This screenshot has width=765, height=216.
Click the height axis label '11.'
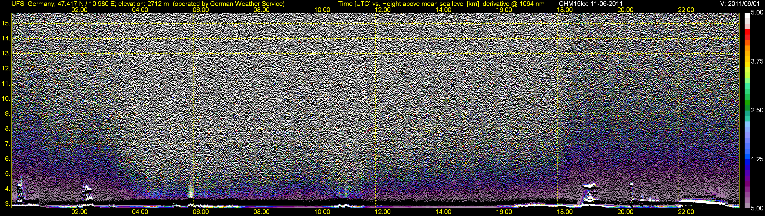pyautogui.click(x=6, y=84)
